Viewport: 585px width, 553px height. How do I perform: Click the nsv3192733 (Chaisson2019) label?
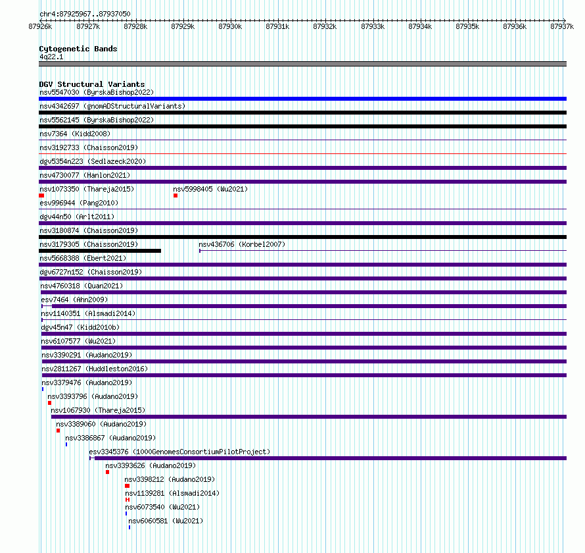pyautogui.click(x=89, y=147)
